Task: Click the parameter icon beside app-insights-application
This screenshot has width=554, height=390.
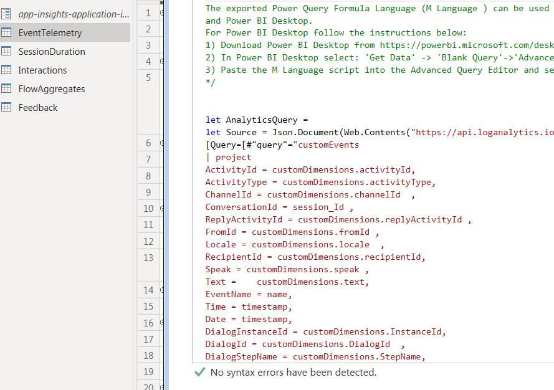Action: pyautogui.click(x=6, y=14)
